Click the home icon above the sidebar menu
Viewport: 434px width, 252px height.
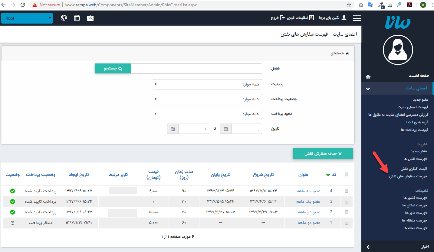(x=368, y=76)
